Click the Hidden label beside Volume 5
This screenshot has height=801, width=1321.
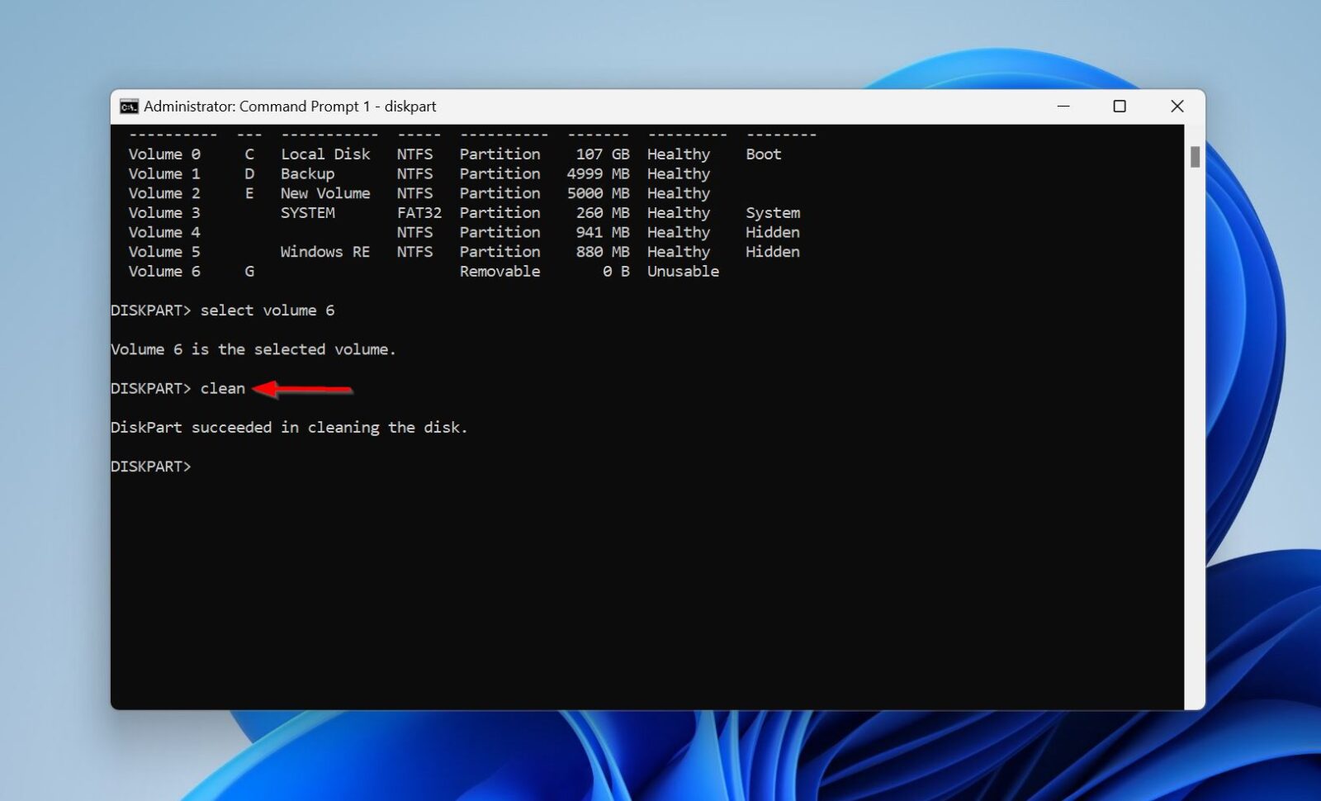[x=772, y=252]
